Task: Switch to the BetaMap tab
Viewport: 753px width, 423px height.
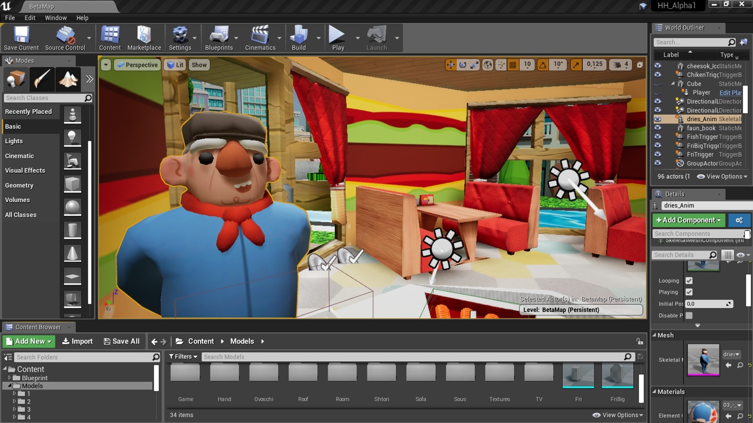Action: pyautogui.click(x=42, y=6)
